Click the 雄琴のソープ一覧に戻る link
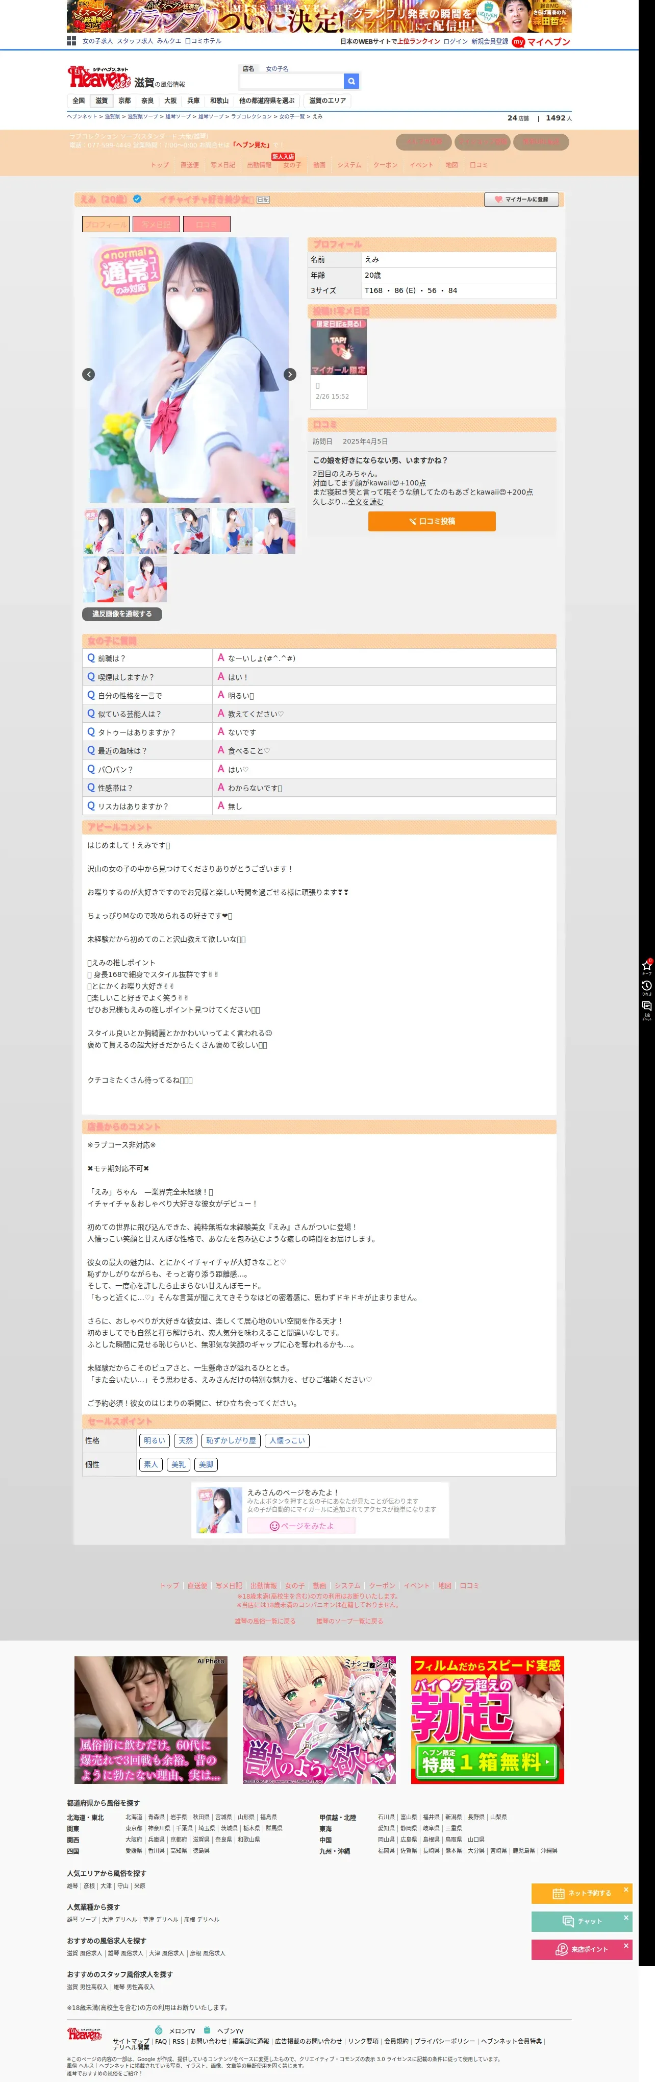Image resolution: width=655 pixels, height=2082 pixels. 350,1621
